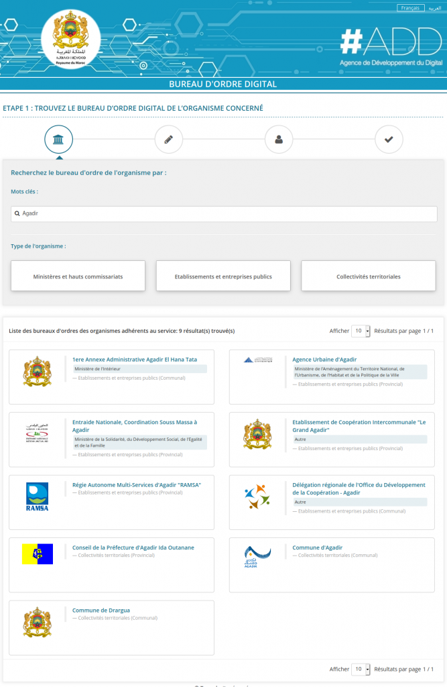Switch language to Arabic

435,8
